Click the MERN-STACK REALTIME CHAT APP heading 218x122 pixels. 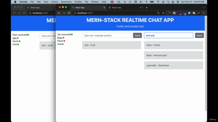pos(130,20)
